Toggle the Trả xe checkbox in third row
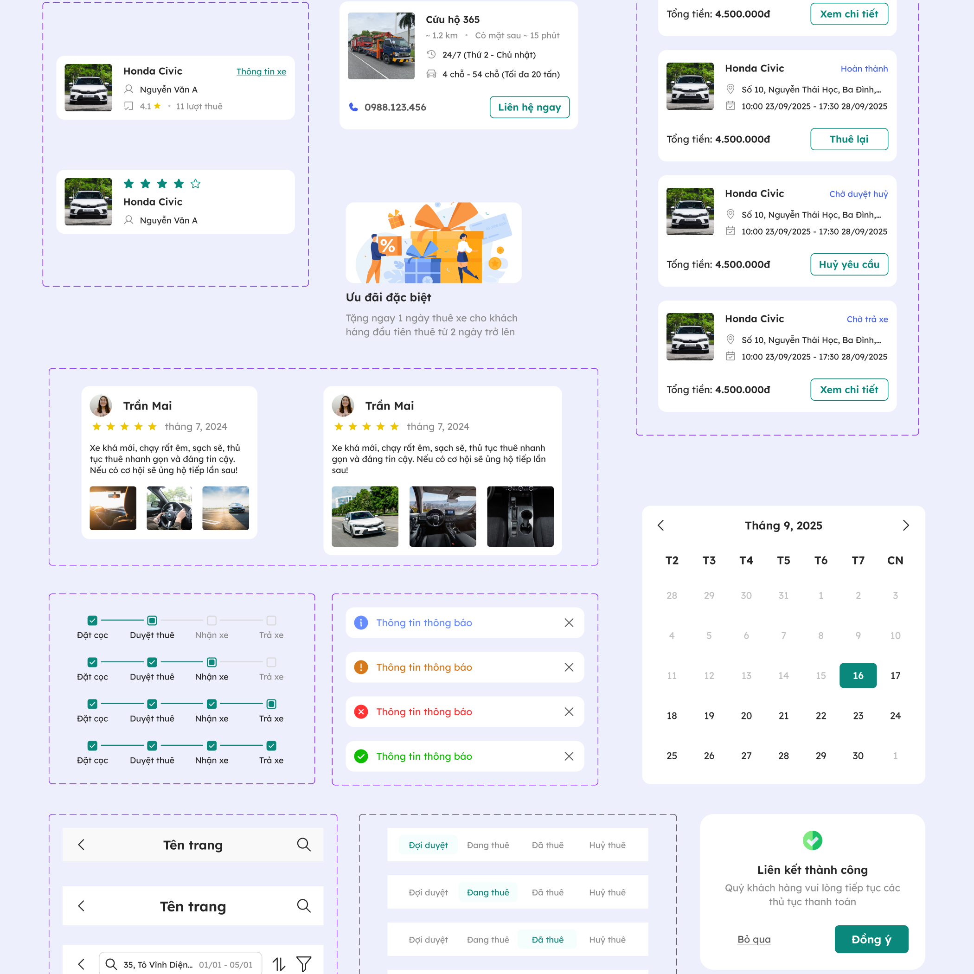This screenshot has width=974, height=974. (x=271, y=704)
